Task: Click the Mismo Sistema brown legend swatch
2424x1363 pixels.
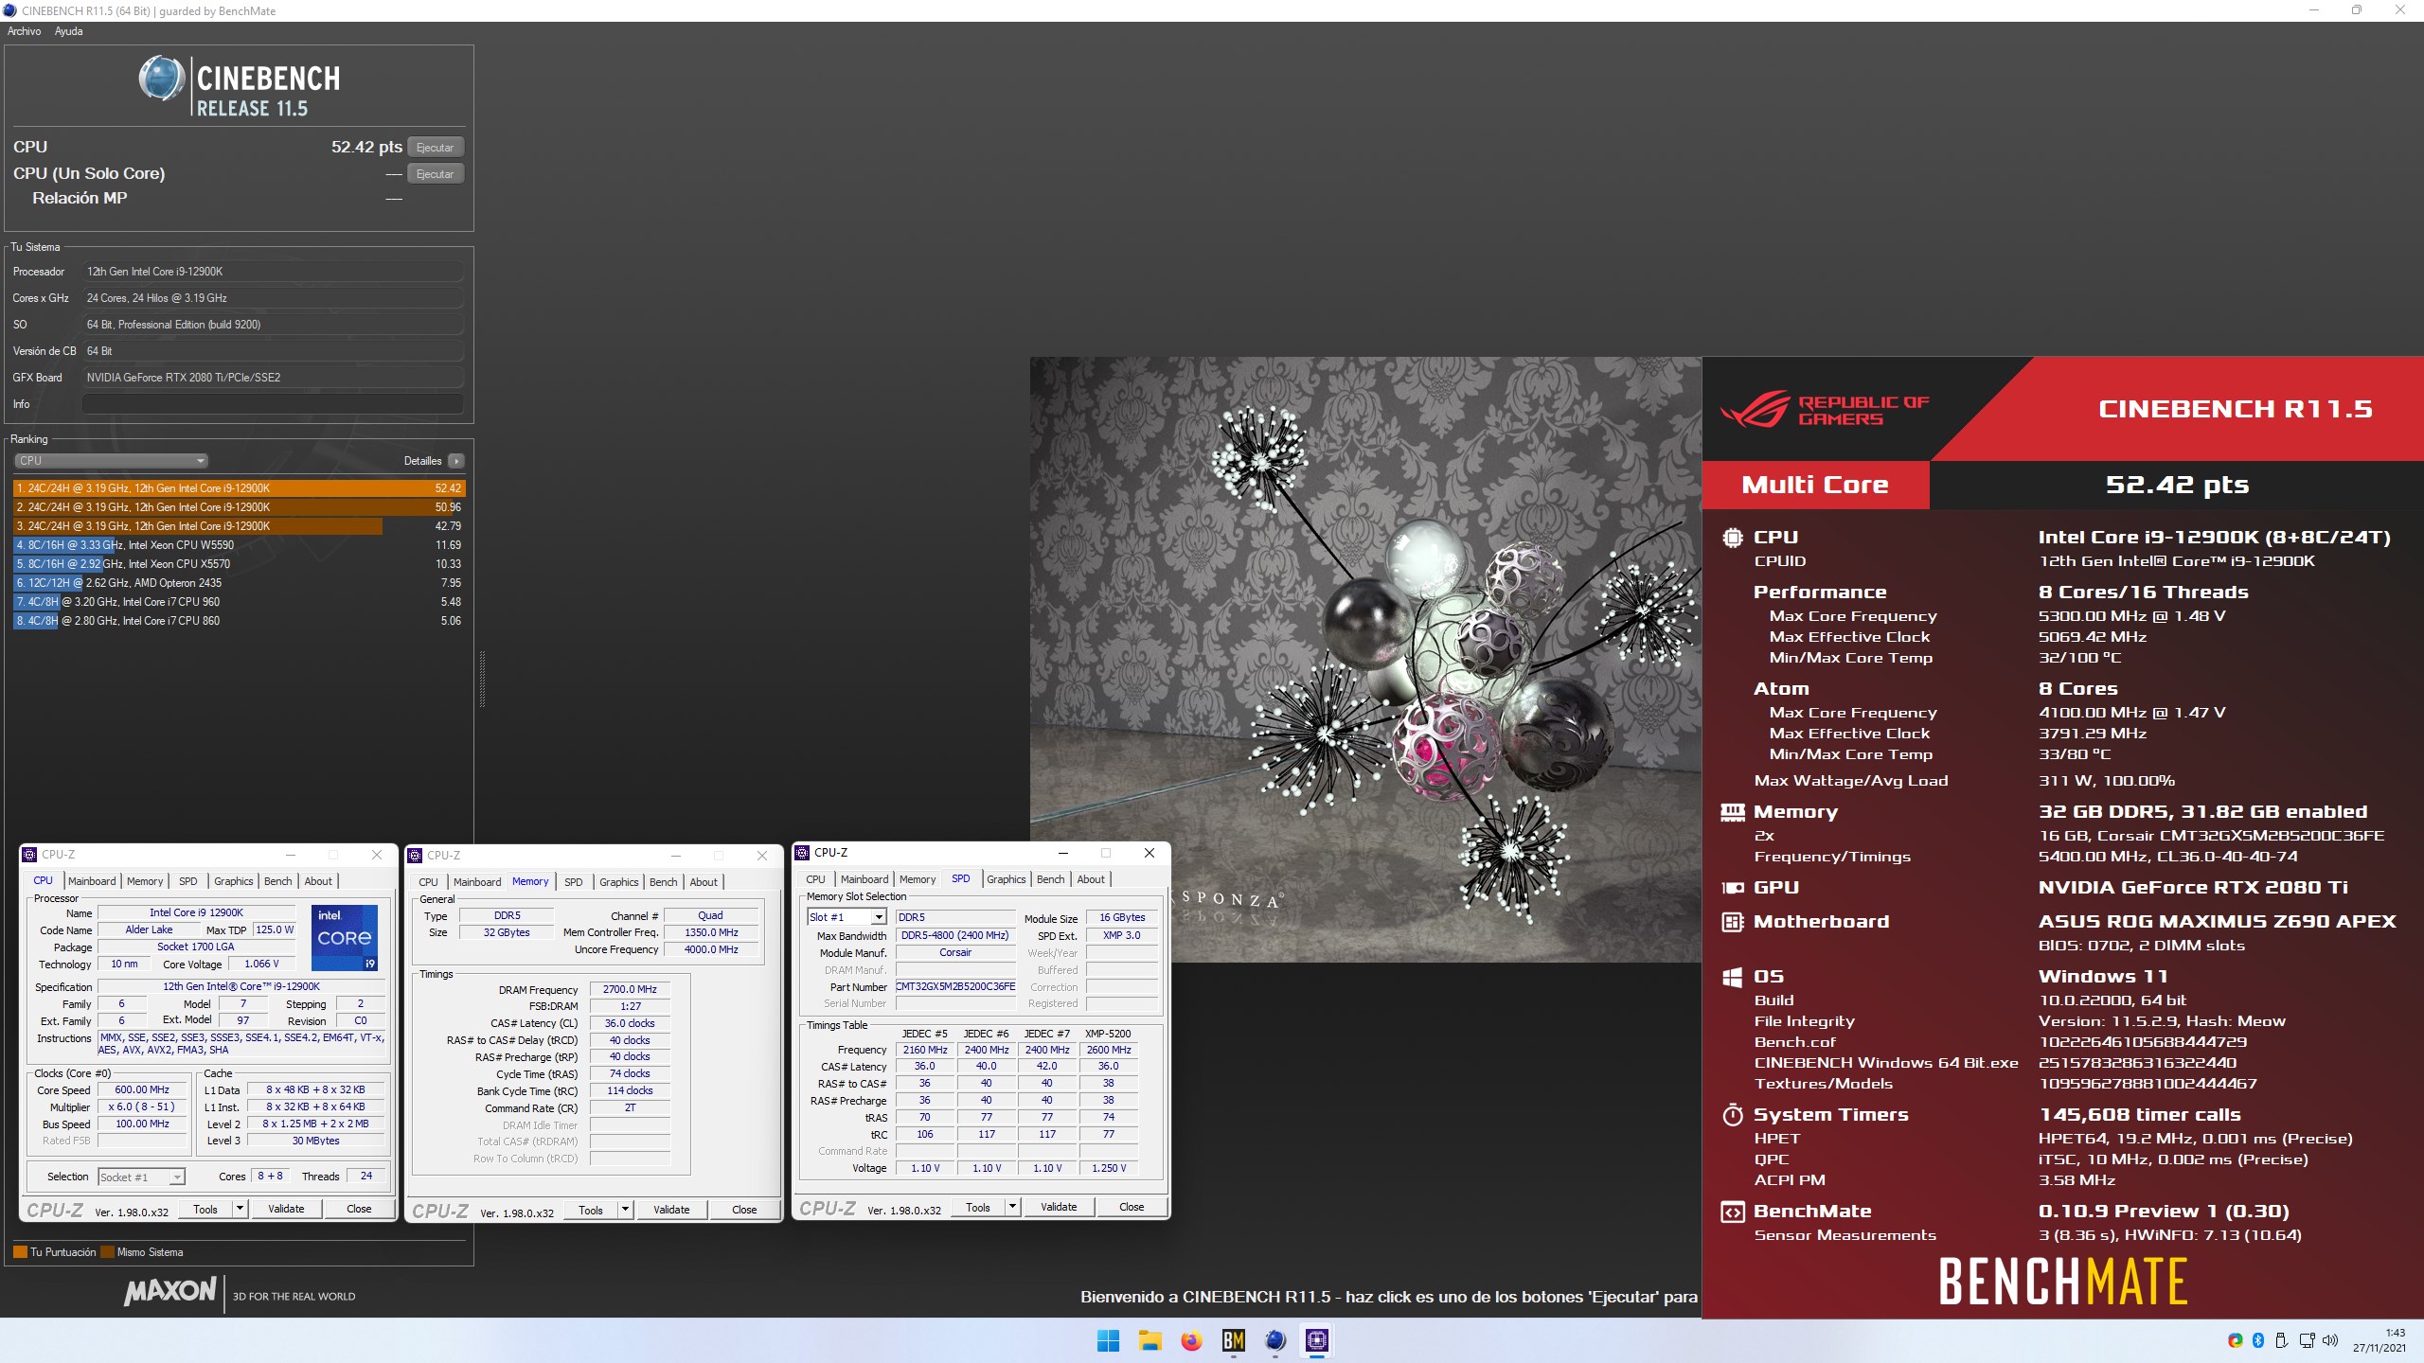Action: 107,1252
